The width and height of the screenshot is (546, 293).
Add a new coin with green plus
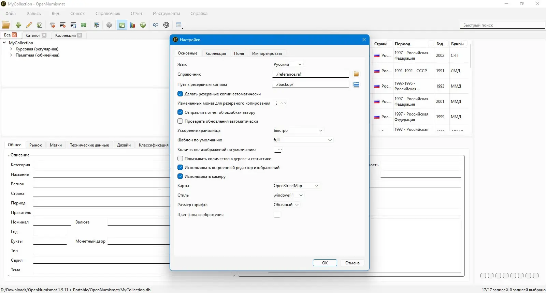(x=18, y=25)
